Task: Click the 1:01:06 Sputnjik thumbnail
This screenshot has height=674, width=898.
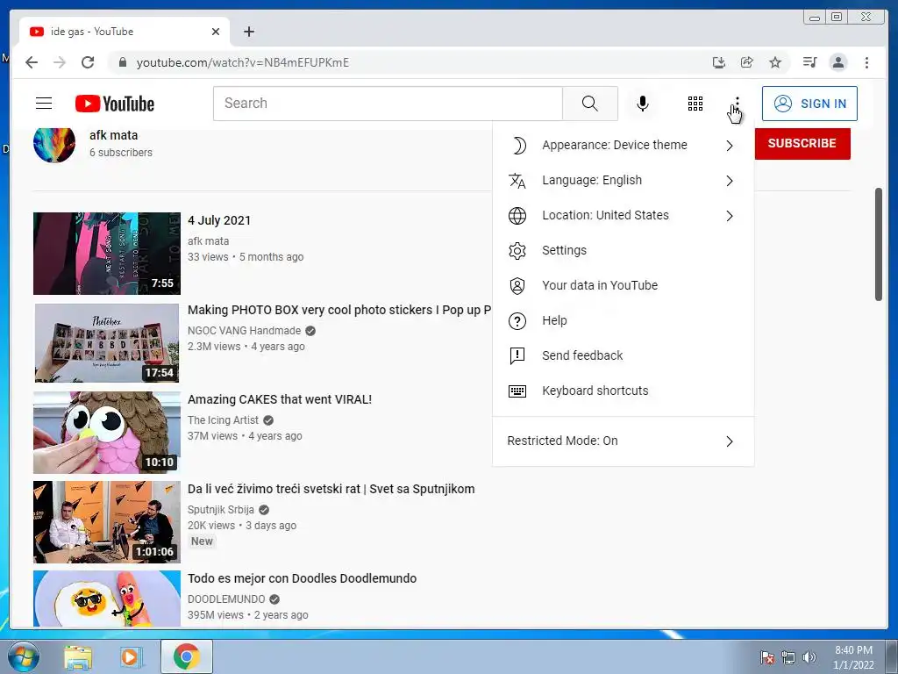Action: (x=107, y=521)
